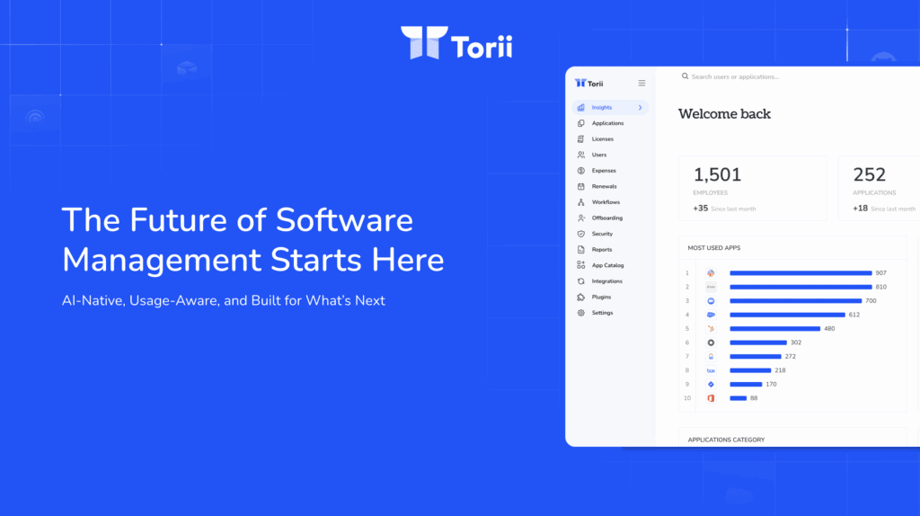Click the usage bar labeled 810
Image resolution: width=920 pixels, height=516 pixels.
(801, 287)
